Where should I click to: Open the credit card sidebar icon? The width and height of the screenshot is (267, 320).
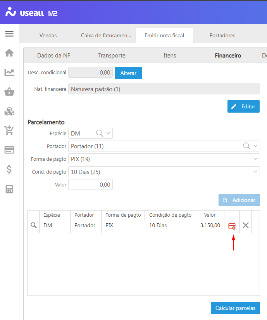click(9, 150)
